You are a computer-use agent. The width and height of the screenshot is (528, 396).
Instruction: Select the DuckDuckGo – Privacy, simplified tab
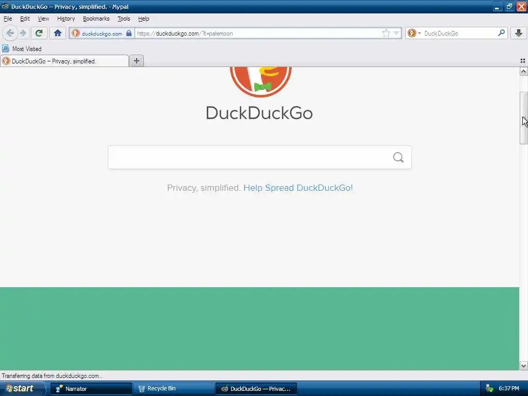[64, 61]
